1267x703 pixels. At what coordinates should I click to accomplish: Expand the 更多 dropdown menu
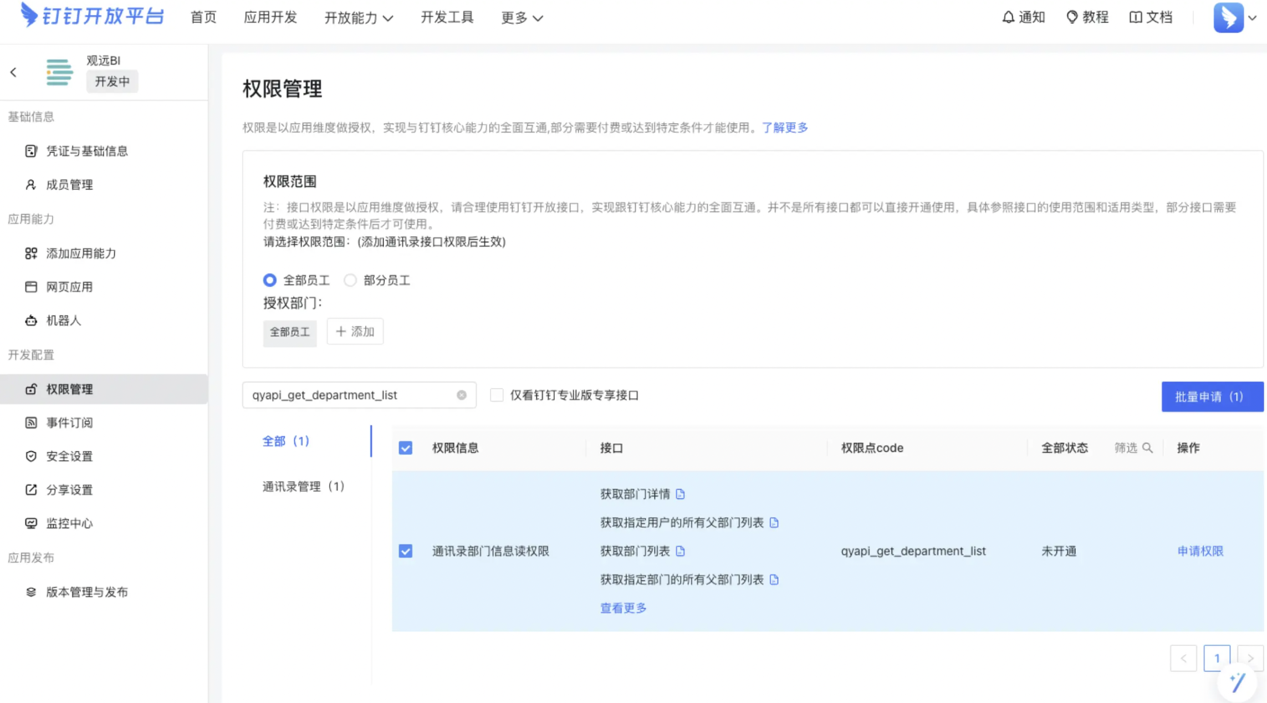point(522,18)
